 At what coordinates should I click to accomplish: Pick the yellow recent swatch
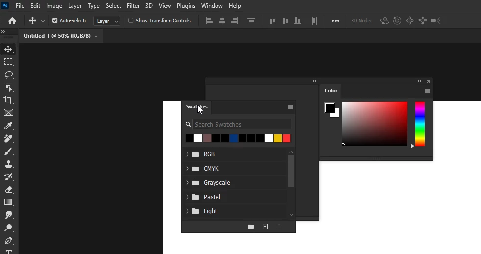coord(278,138)
